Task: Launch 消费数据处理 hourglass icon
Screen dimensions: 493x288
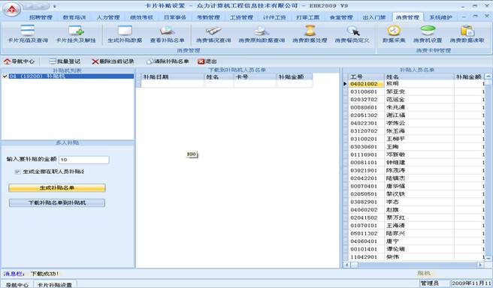Action: click(310, 34)
